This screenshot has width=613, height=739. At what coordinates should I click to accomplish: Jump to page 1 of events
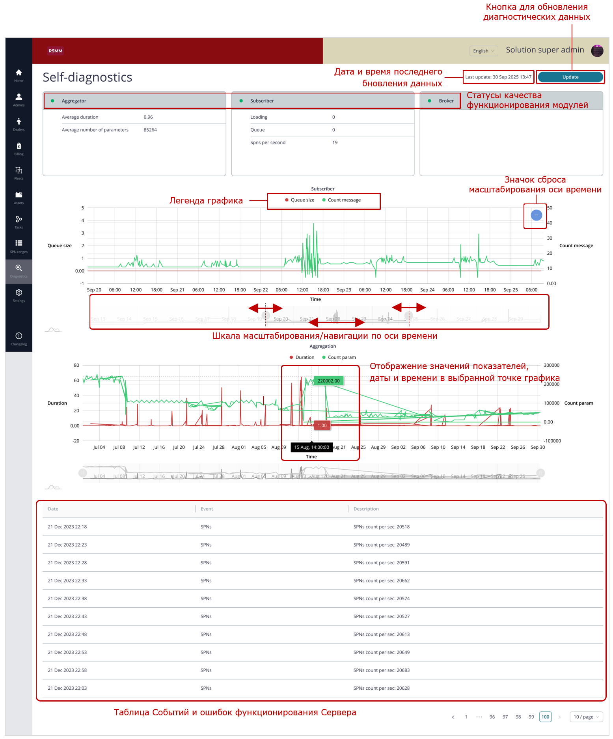click(x=466, y=717)
